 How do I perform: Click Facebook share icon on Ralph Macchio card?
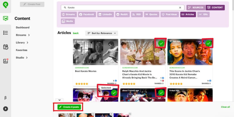click(163, 78)
